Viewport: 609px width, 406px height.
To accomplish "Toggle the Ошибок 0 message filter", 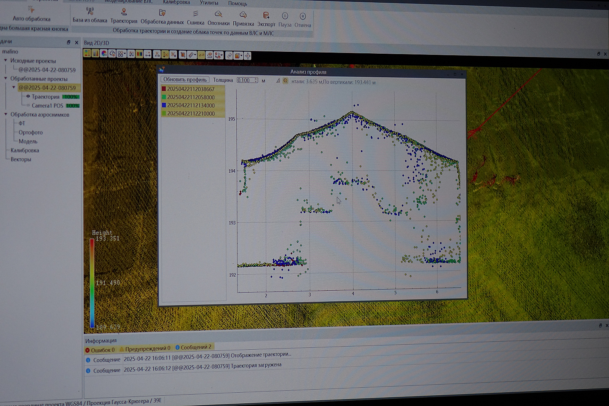I will tap(100, 350).
